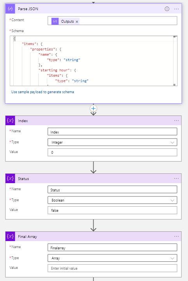Viewport: 188px width, 281px height.
Task: Open the Status action ellipsis menu
Action: [176, 178]
